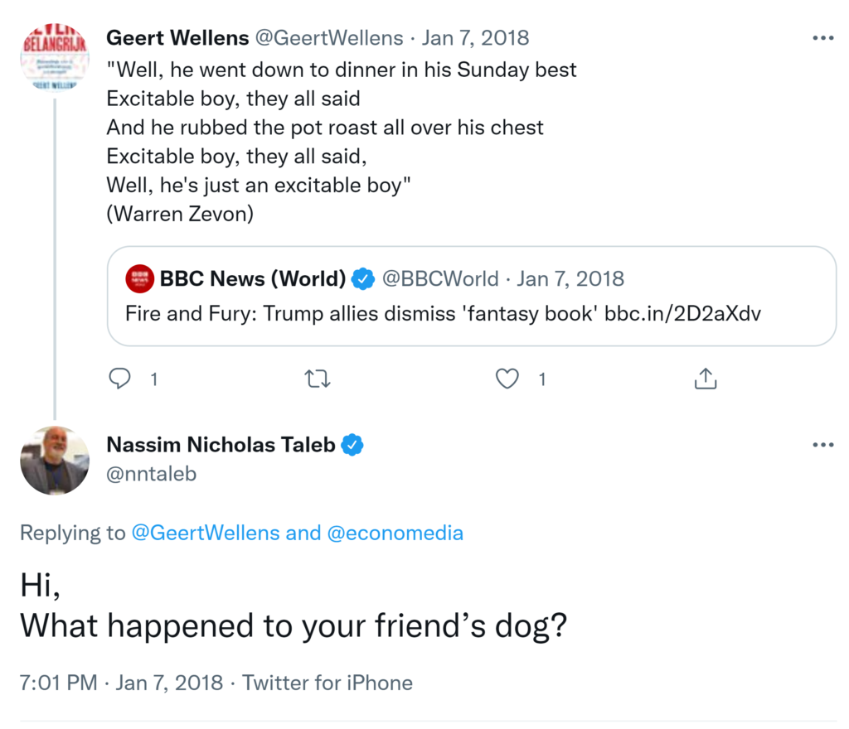The width and height of the screenshot is (849, 729).
Task: Open the @nntaleb handle
Action: (x=151, y=474)
